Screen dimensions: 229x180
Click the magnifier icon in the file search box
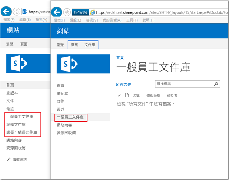click(216, 84)
